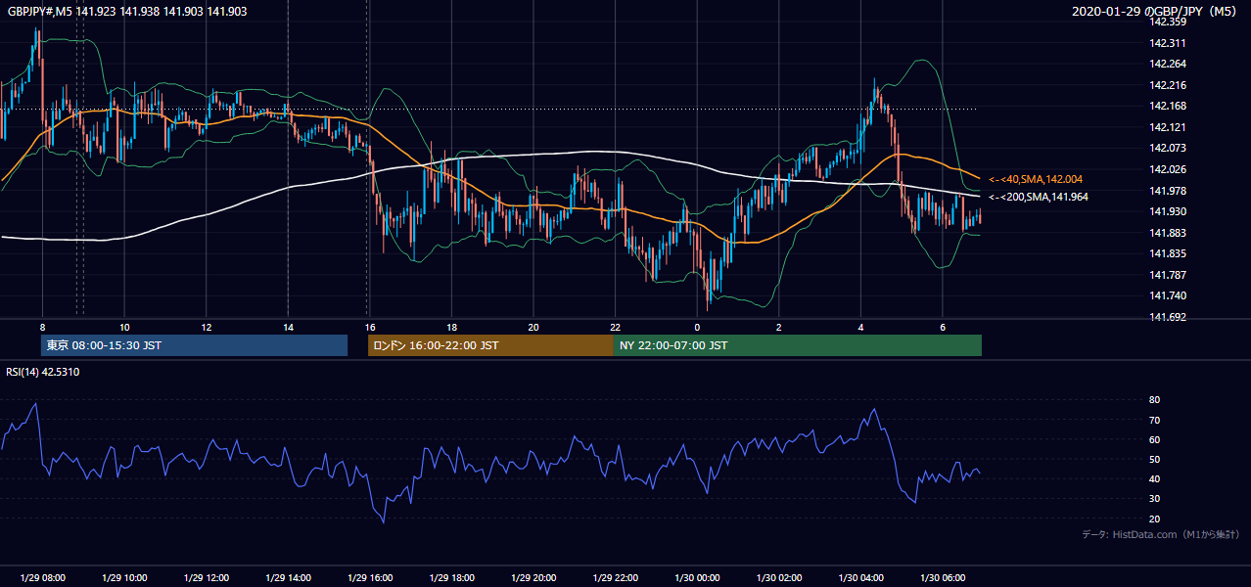The height and width of the screenshot is (587, 1251).
Task: Select the chart title 2020-01-29 のGBP/JPY (M5)
Action: point(1156,12)
